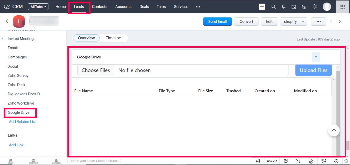
Task: Click the Send Email button
Action: pyautogui.click(x=218, y=22)
